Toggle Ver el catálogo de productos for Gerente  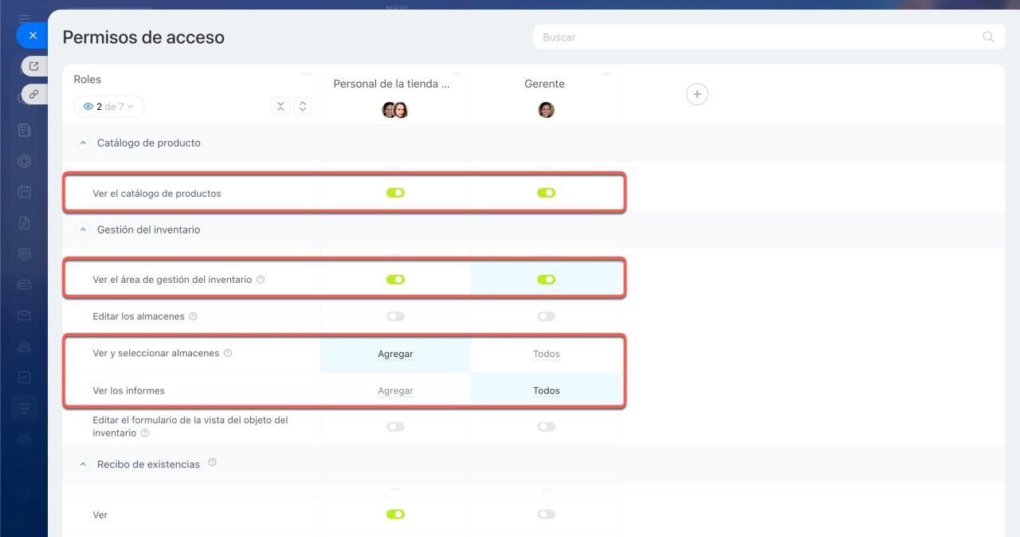[546, 193]
